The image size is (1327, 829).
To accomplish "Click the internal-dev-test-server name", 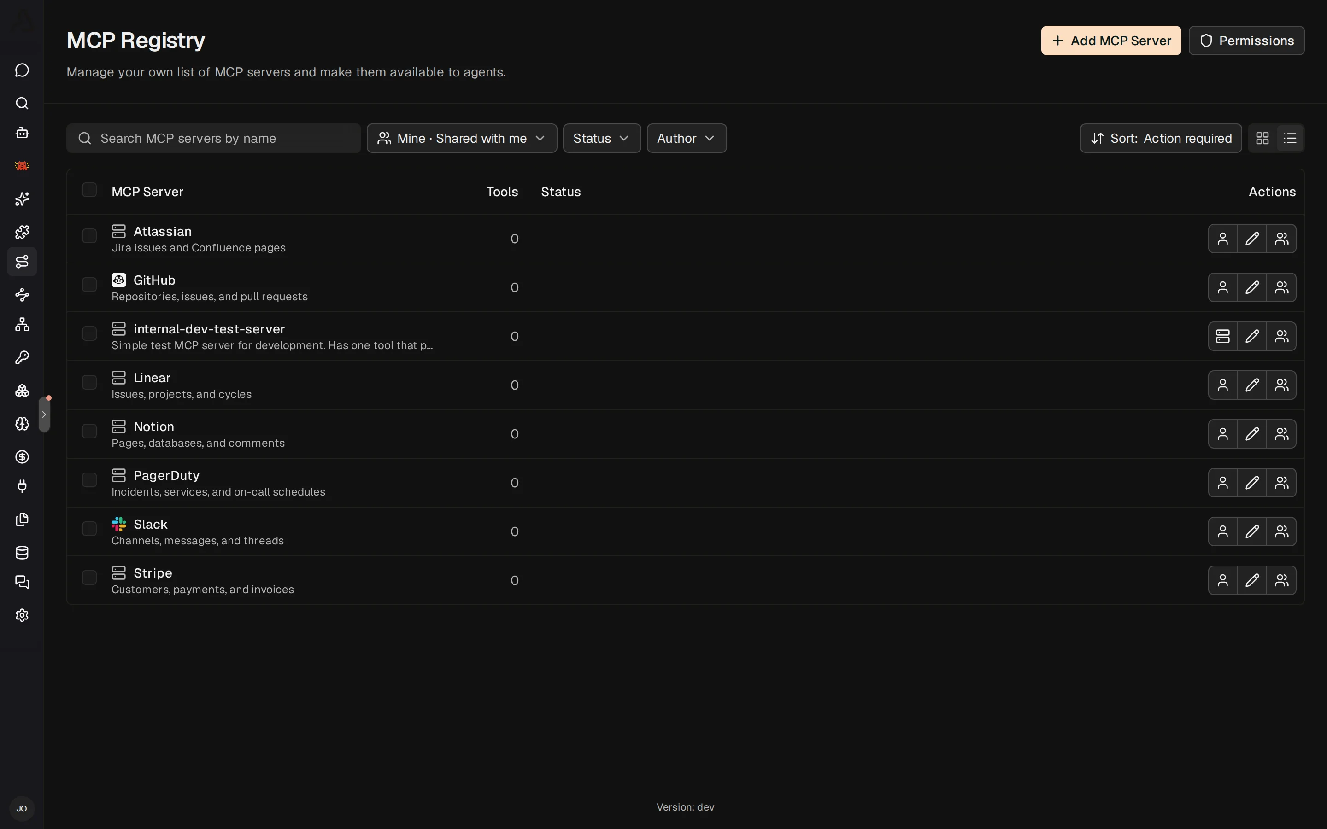I will [x=209, y=329].
